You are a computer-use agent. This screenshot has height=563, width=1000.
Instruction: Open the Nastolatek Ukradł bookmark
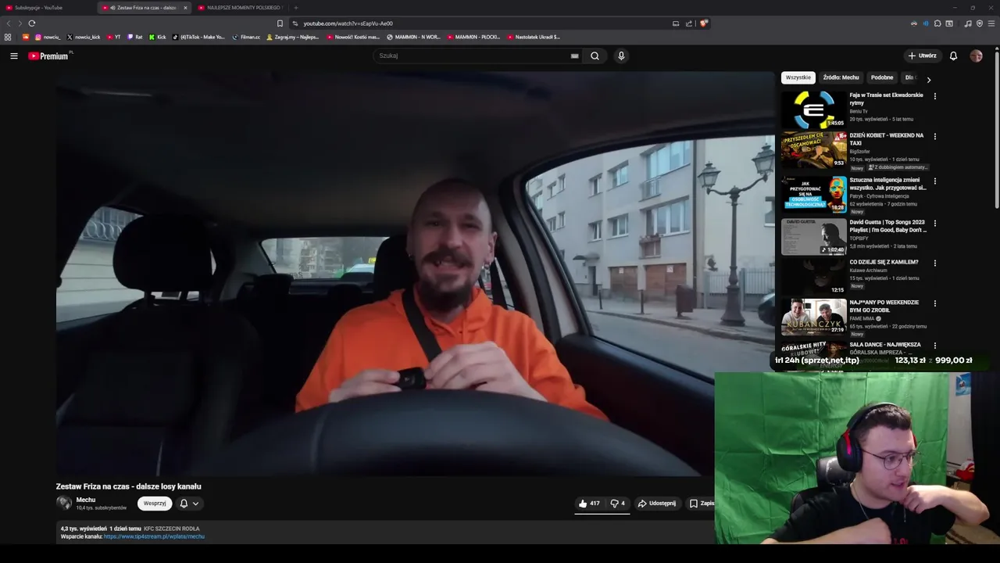tap(534, 37)
